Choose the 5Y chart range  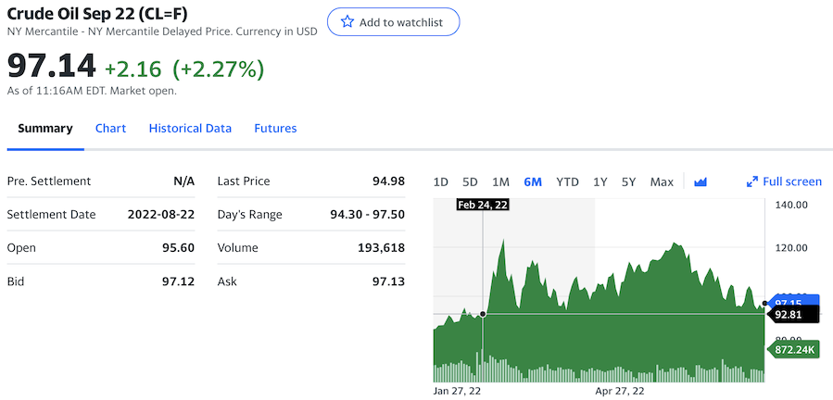628,181
